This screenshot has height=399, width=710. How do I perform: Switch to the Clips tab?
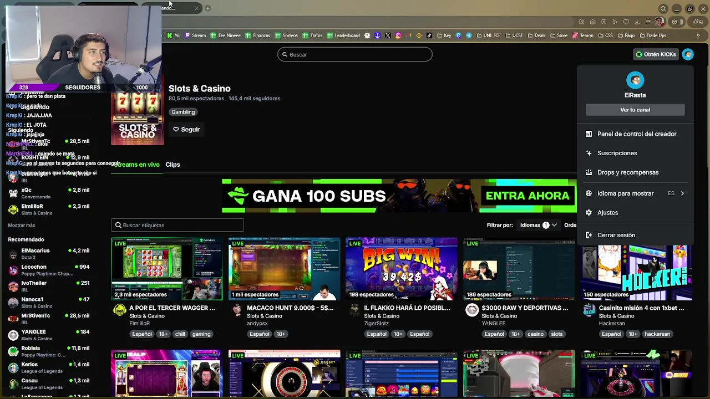pyautogui.click(x=173, y=165)
